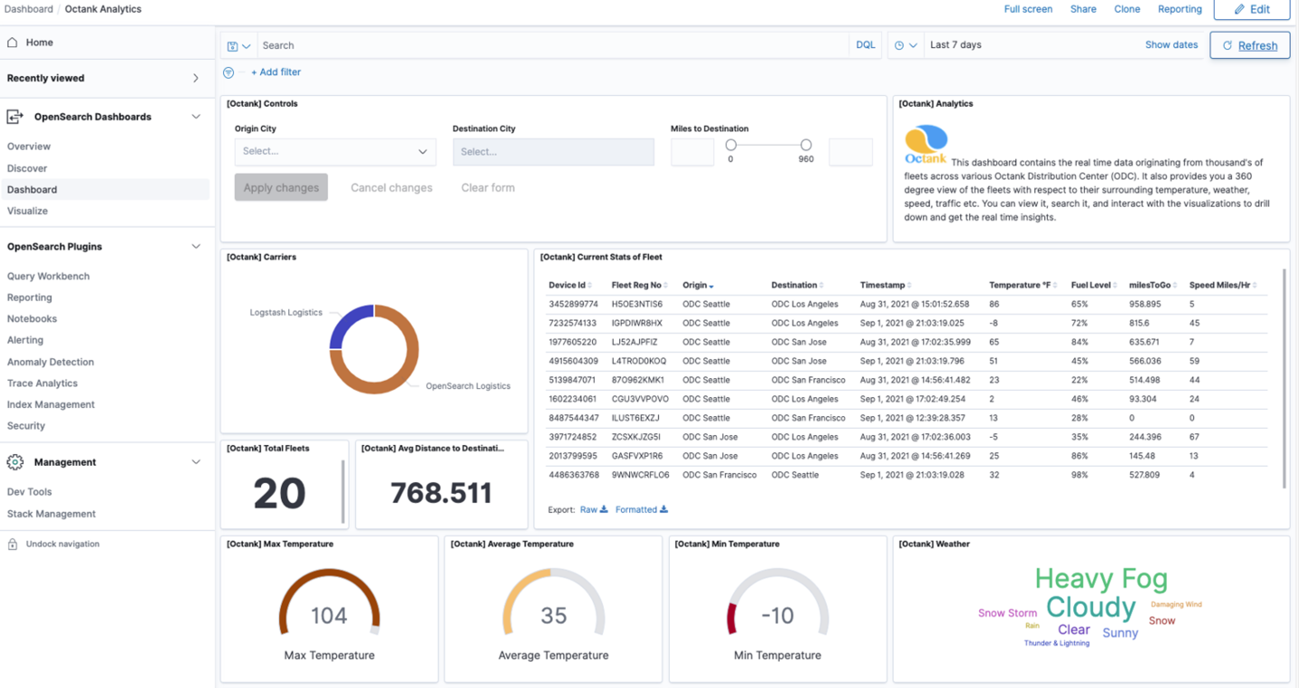Open Dev Tools under Management
Screen dimensions: 1299x688
point(29,491)
